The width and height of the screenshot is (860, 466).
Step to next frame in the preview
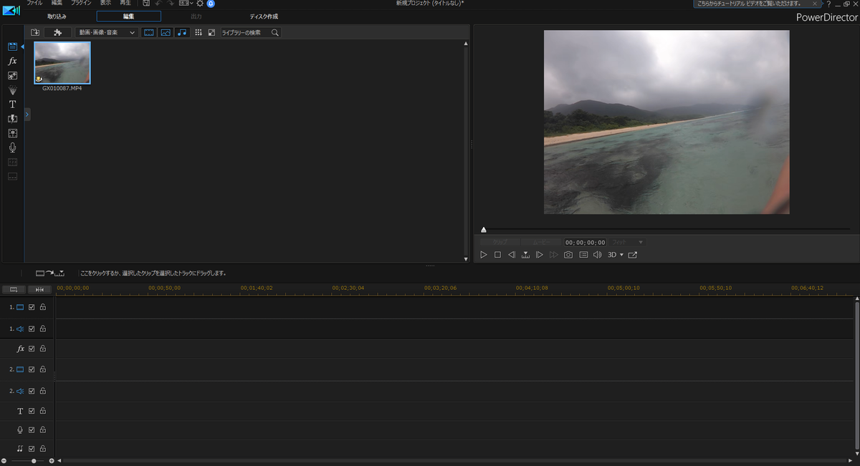(540, 255)
